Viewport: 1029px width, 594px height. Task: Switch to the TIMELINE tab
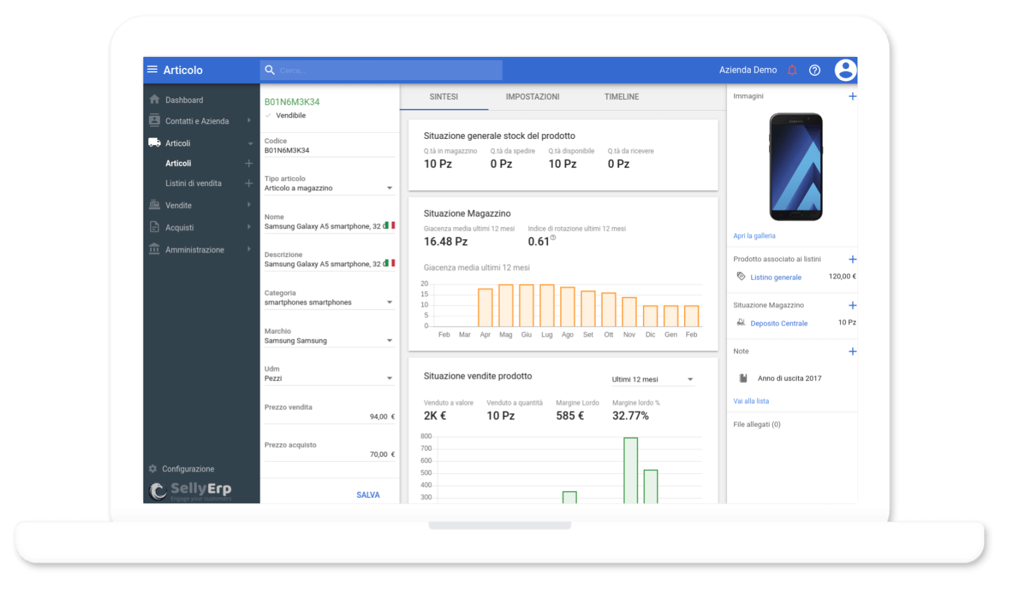(622, 97)
